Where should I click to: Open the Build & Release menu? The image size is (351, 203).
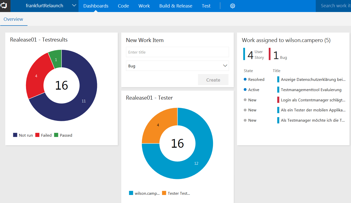coord(176,6)
